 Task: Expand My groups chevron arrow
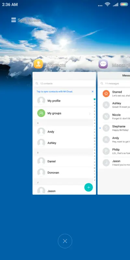90,113
